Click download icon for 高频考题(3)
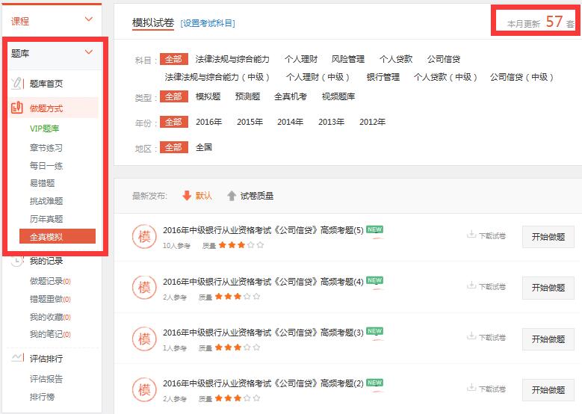 tap(471, 336)
